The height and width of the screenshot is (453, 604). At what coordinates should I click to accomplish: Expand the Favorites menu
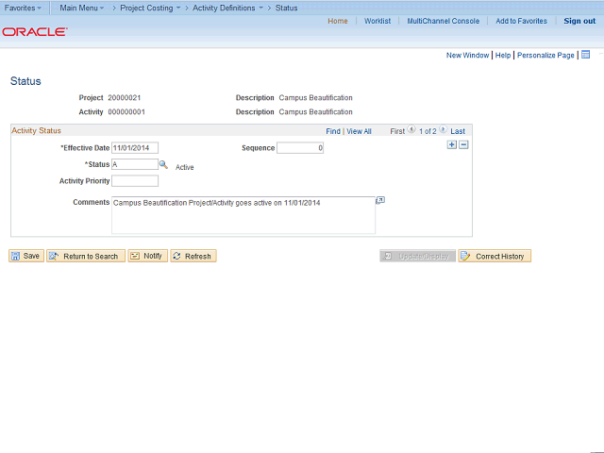click(23, 8)
